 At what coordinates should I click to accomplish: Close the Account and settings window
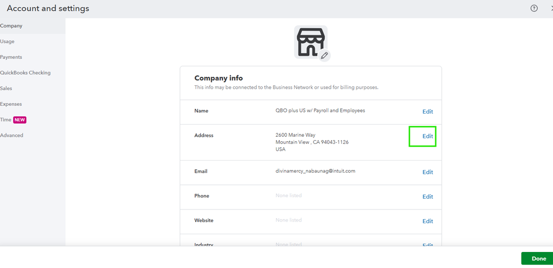[551, 8]
